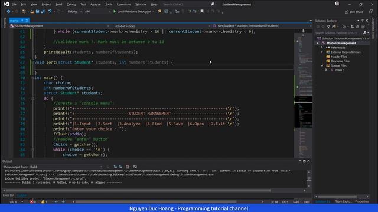Open the Edit menu
Screen dimensions: 378x212
pyautogui.click(x=24, y=4)
